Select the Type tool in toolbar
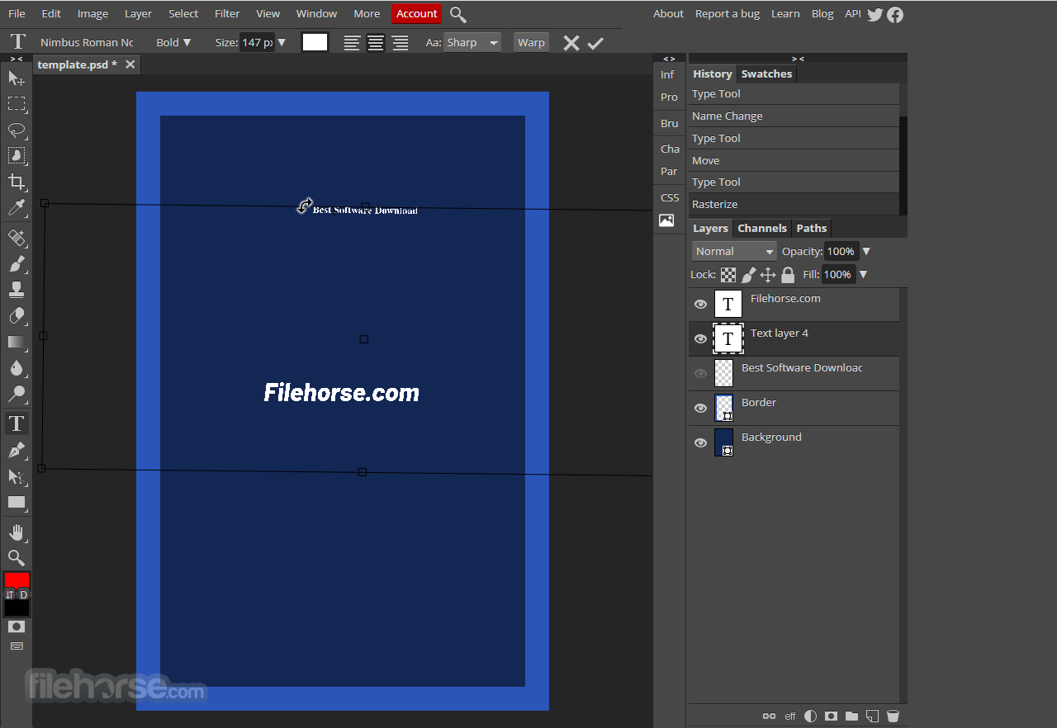The width and height of the screenshot is (1057, 728). pos(17,423)
